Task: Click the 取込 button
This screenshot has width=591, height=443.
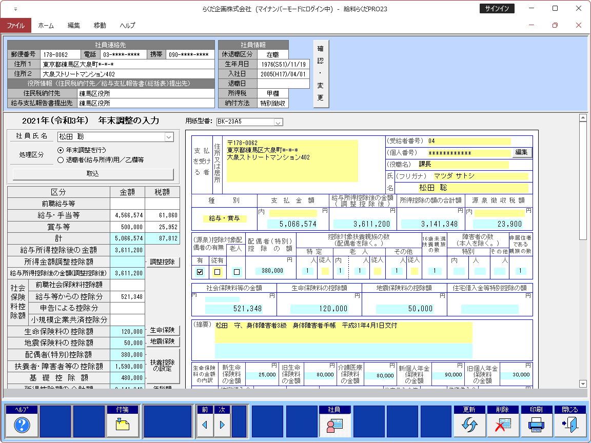Action: [x=93, y=174]
